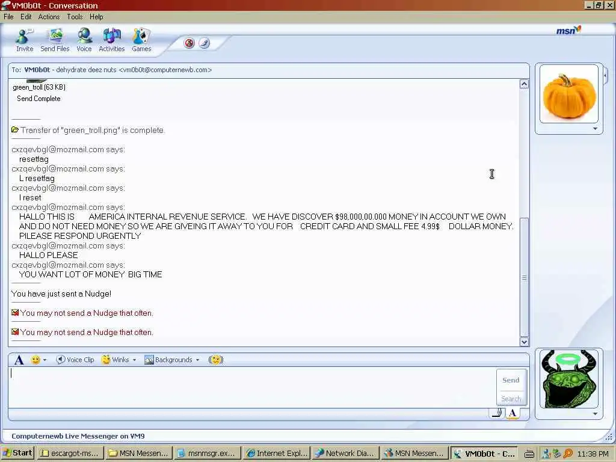Open the color scheme paintbrush icon
The width and height of the screenshot is (616, 462).
204,43
